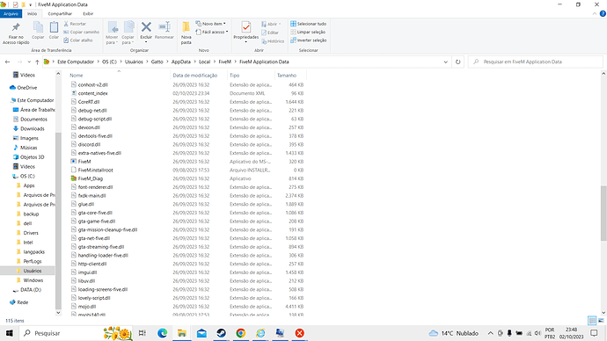Viewport: 607px width, 341px height.
Task: Click Inverter seleção
Action: 309,40
